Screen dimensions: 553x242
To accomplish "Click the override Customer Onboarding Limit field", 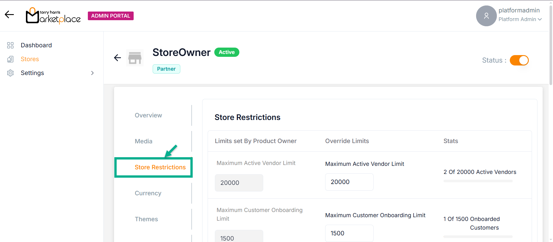I will (x=349, y=233).
